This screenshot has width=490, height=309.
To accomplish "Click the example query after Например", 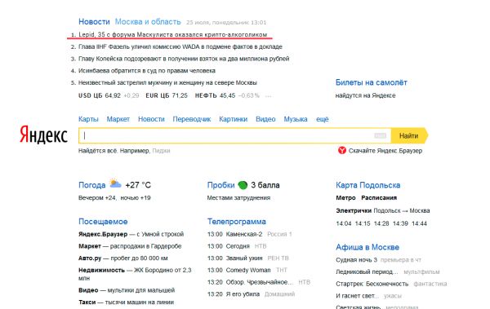I will [x=161, y=151].
